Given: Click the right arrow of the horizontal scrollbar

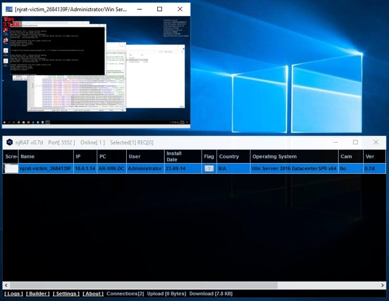Looking at the screenshot, I should point(382,285).
